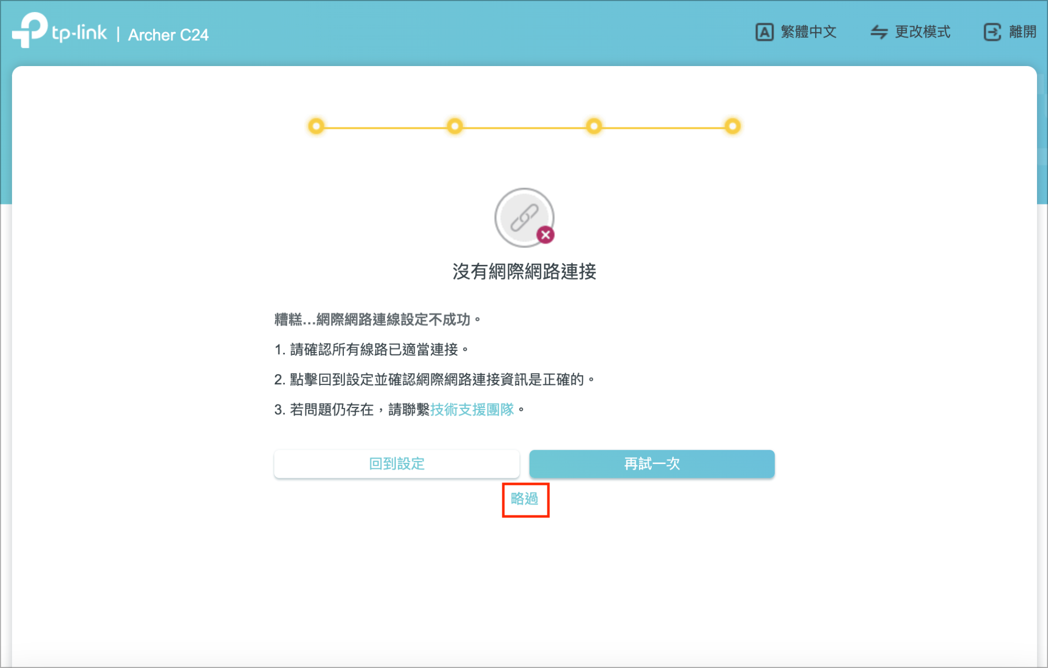Select 更改模式 in the header
1048x668 pixels.
point(922,32)
